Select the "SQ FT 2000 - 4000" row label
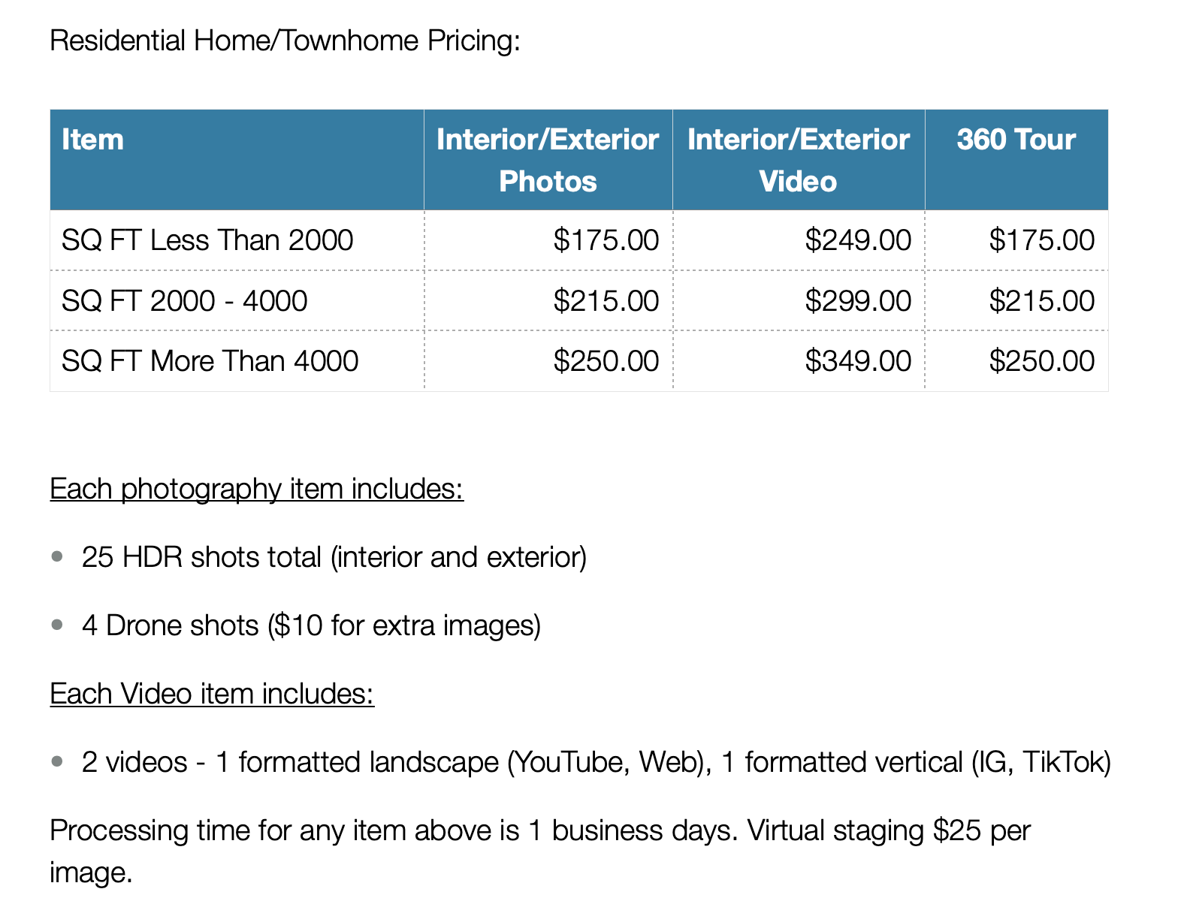 185,301
